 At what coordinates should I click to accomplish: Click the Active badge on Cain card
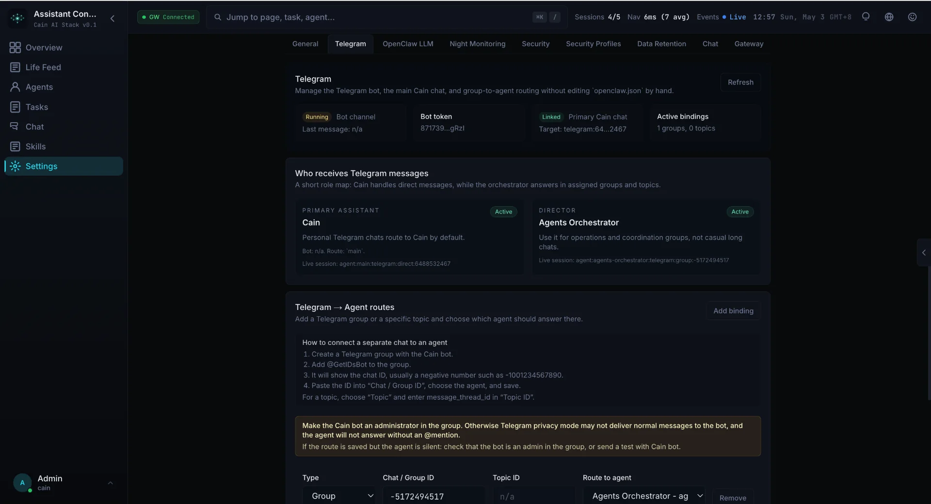(x=503, y=212)
